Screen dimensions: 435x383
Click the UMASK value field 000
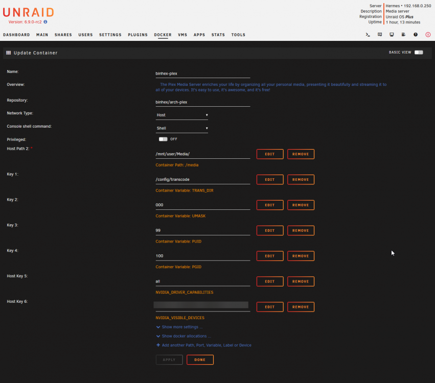point(203,205)
